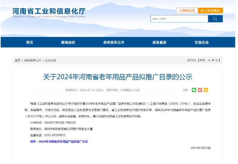Open the 新闻动态 navigation menu
238x164 pixels.
(68, 42)
